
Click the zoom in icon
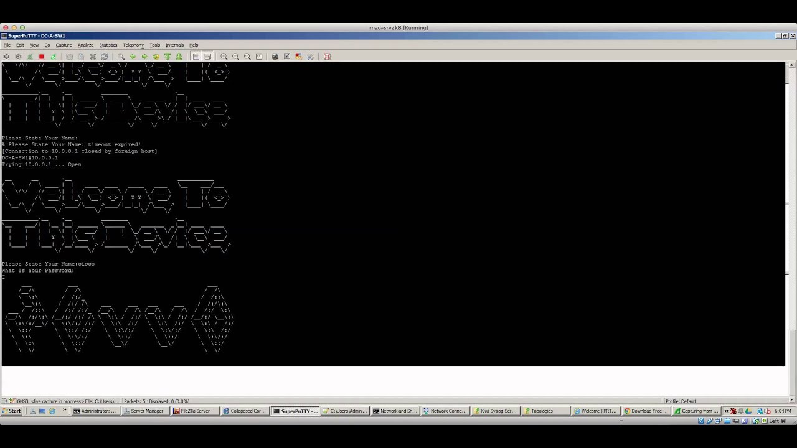[x=224, y=57]
